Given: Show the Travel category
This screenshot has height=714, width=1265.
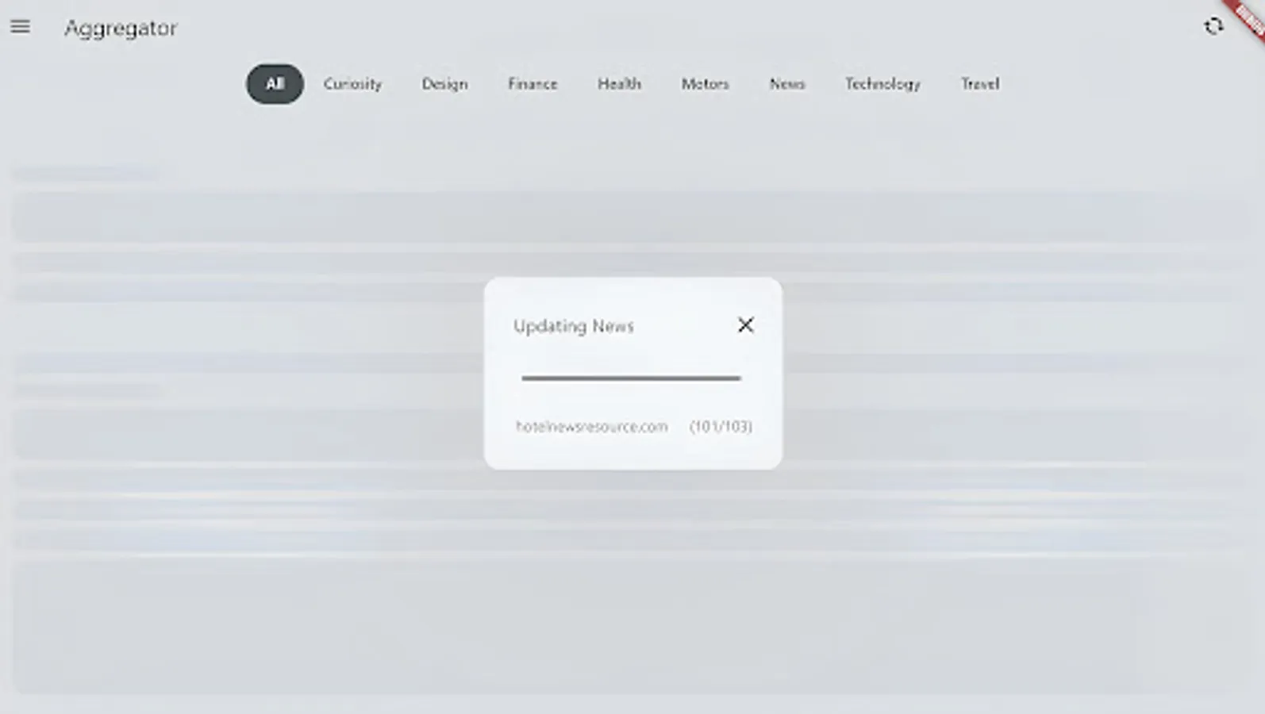Looking at the screenshot, I should 980,84.
